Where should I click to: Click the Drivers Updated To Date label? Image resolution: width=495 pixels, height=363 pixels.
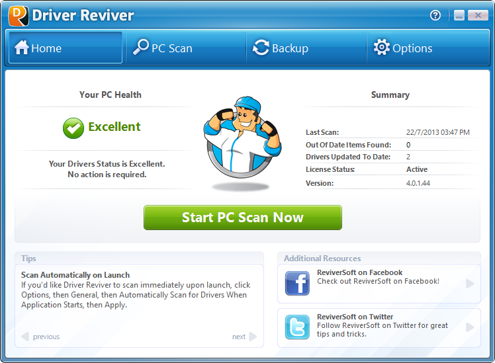click(348, 157)
